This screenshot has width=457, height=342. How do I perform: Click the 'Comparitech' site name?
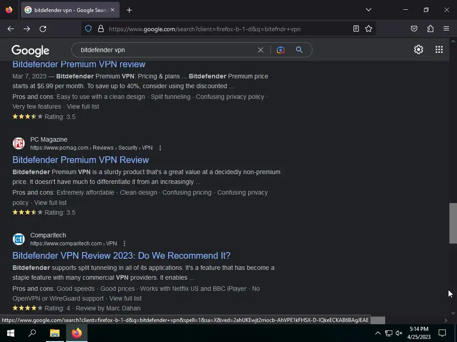(48, 235)
